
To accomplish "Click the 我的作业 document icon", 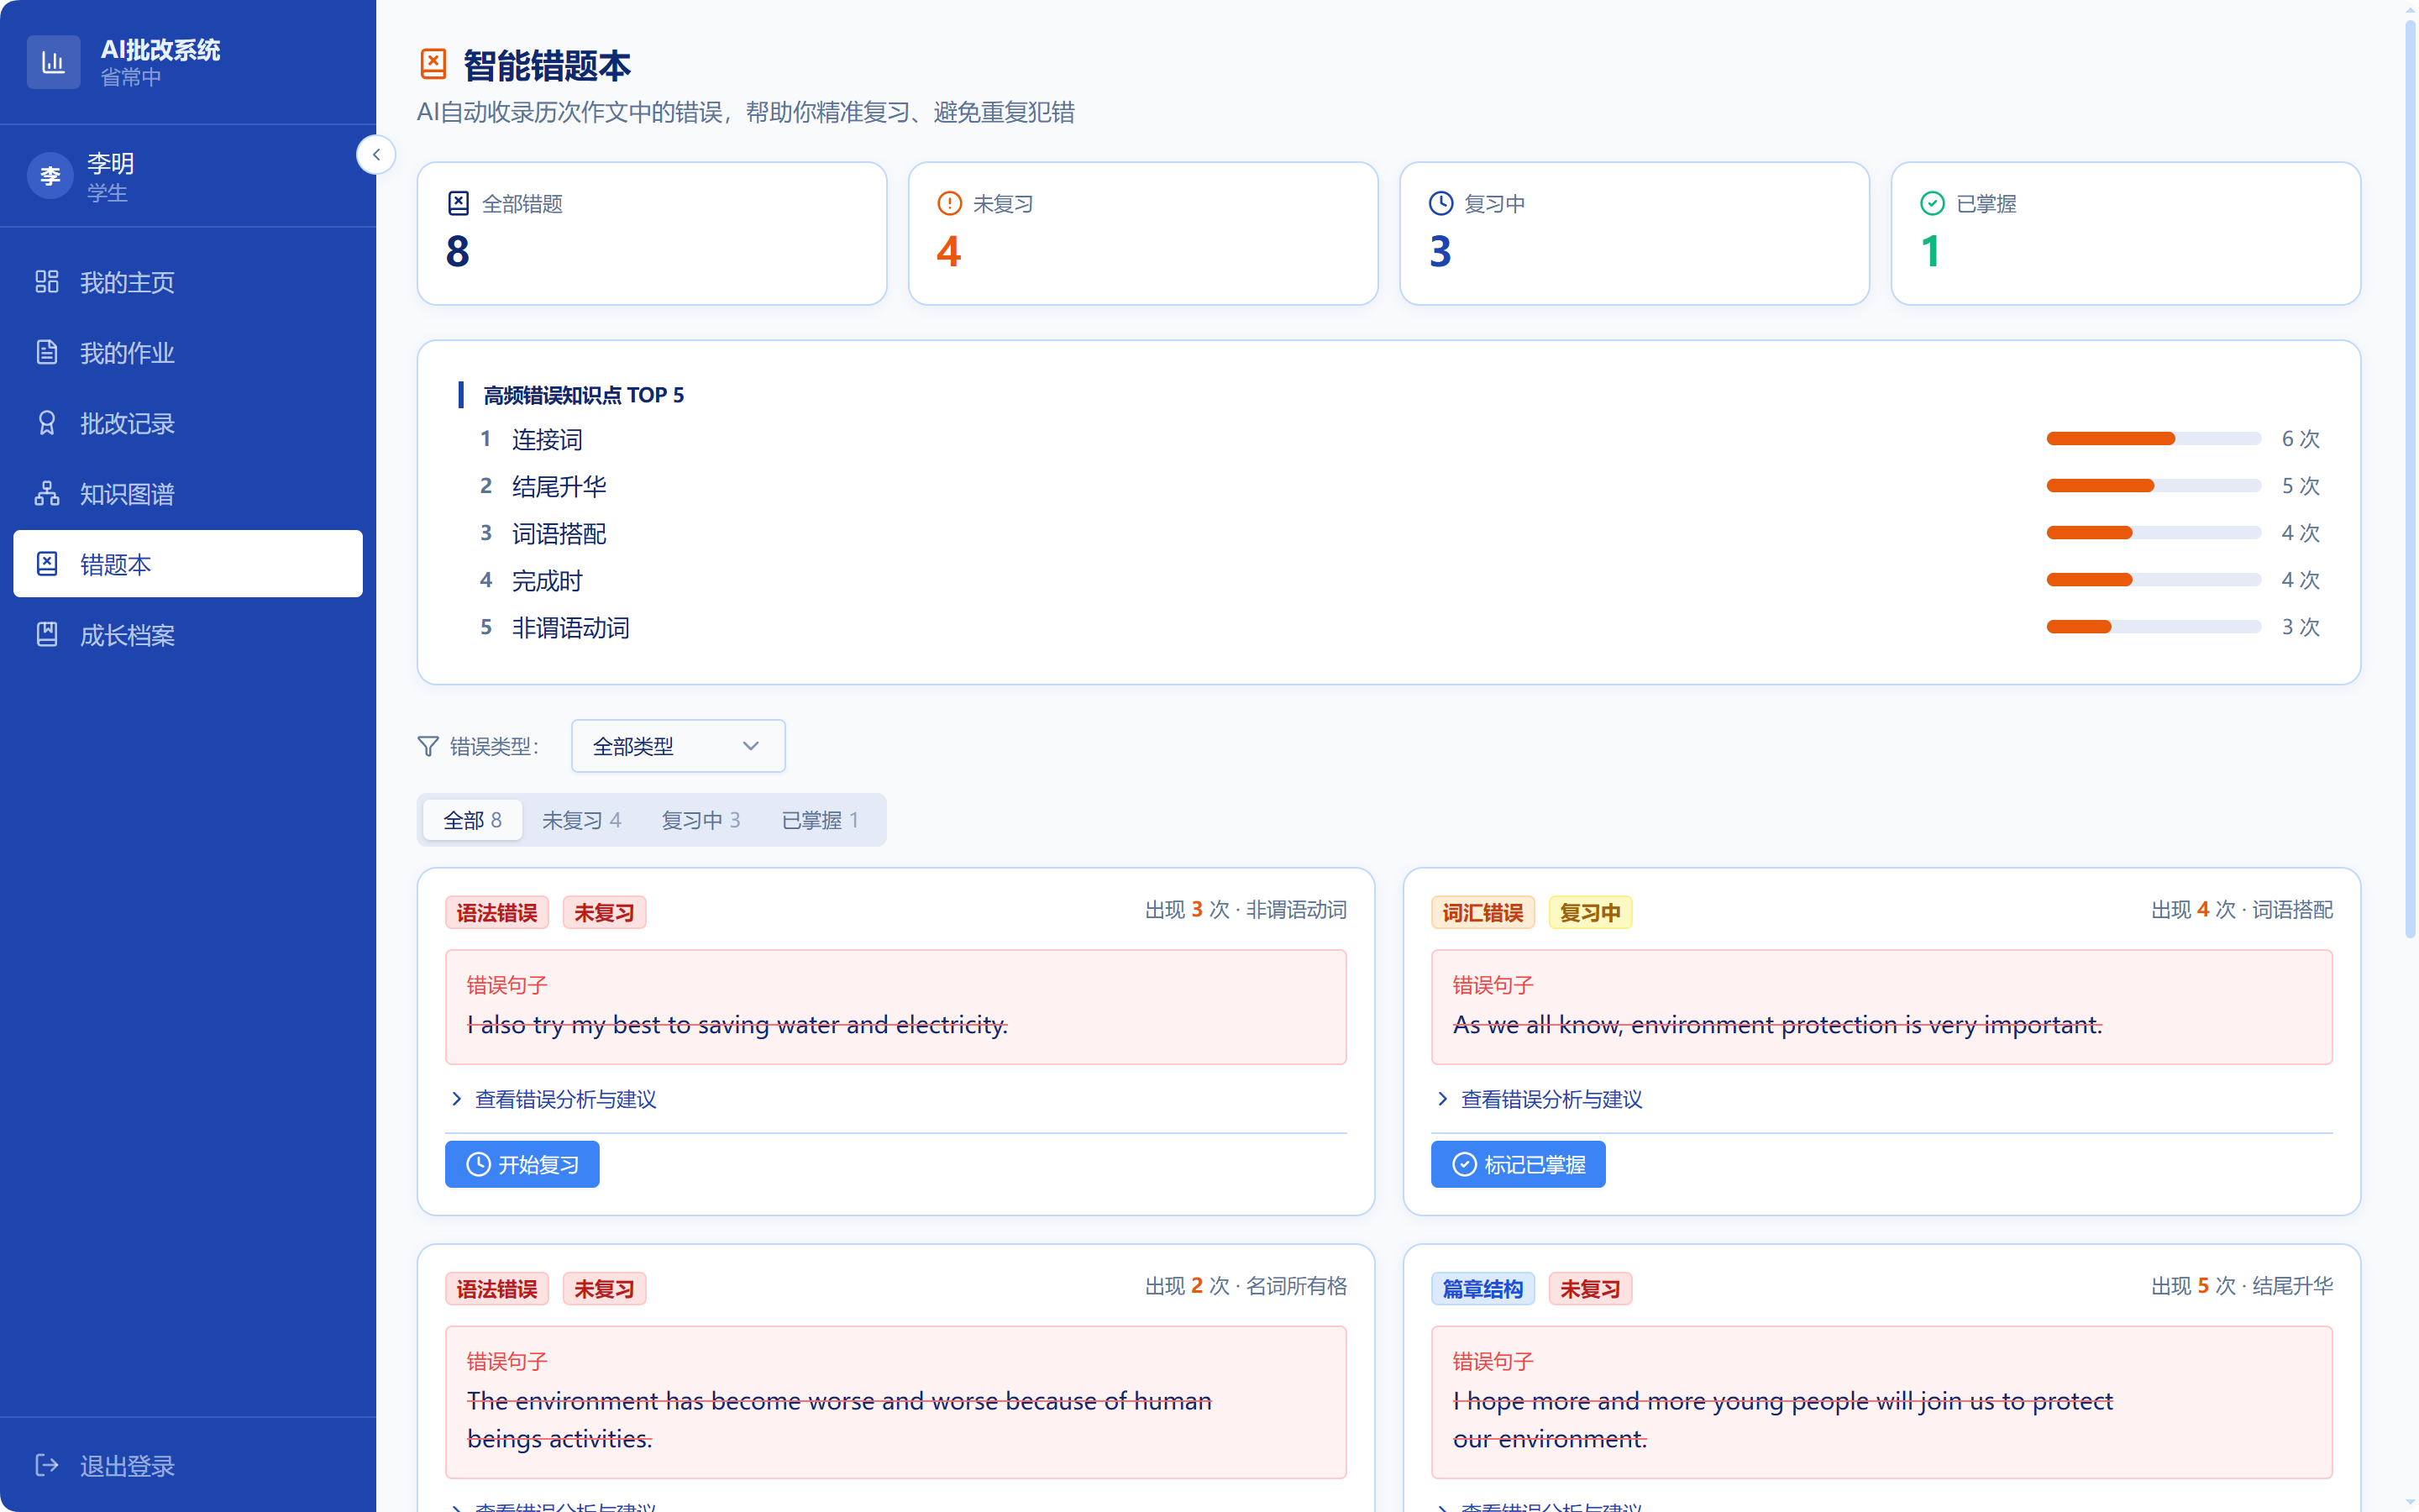I will pyautogui.click(x=47, y=352).
